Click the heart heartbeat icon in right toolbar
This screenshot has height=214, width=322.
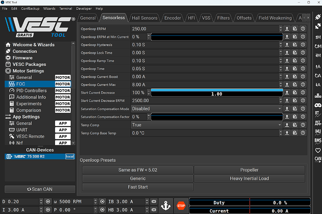(318, 150)
